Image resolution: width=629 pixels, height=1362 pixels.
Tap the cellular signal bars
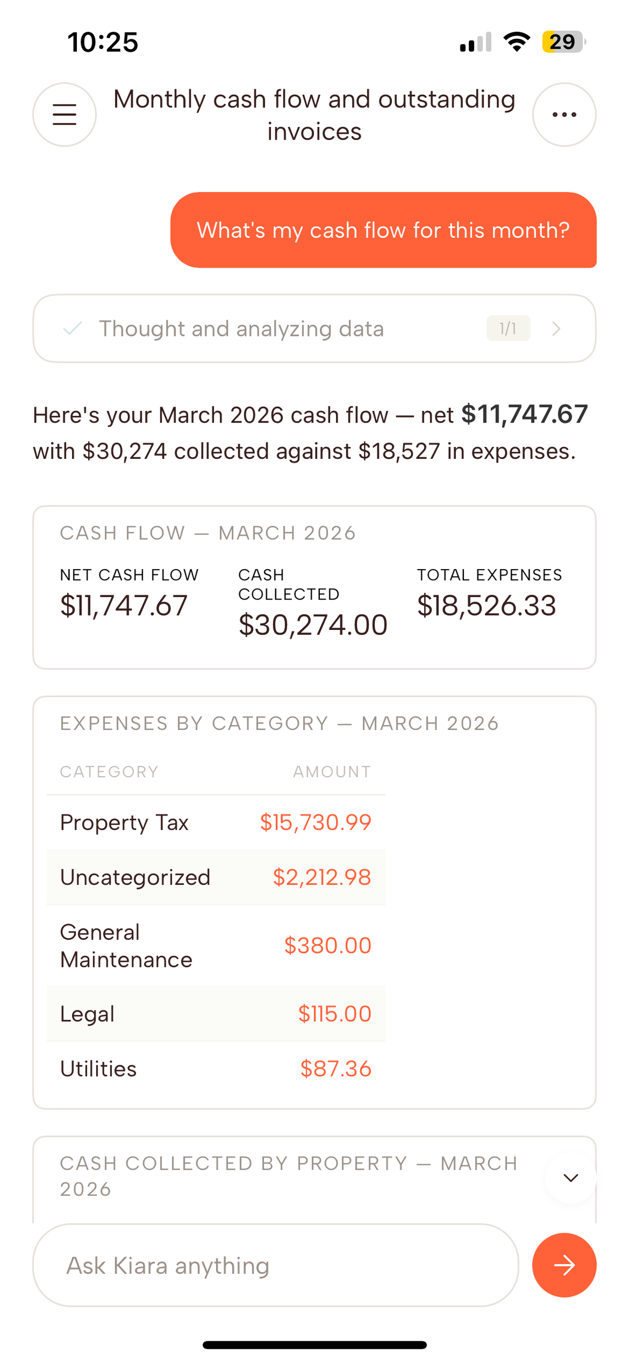tap(475, 42)
